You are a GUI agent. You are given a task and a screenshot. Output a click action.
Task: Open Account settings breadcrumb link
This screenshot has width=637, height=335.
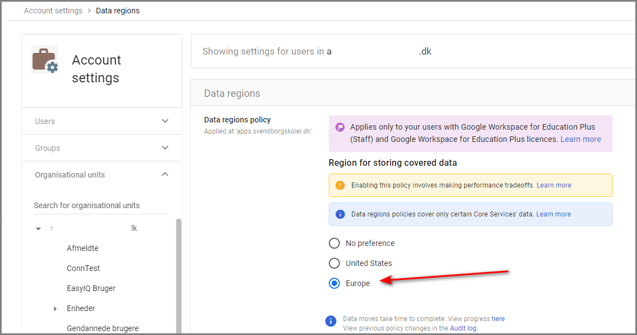53,11
